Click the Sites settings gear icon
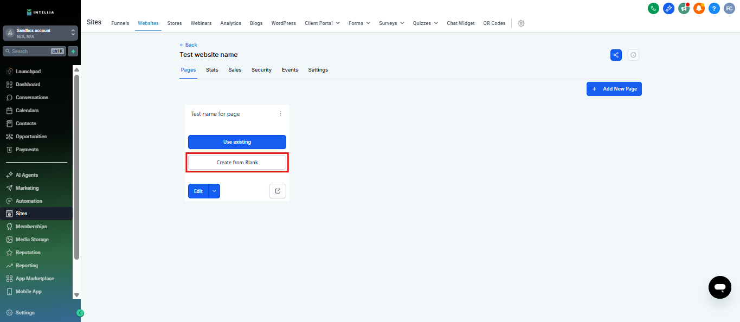The height and width of the screenshot is (322, 740). pyautogui.click(x=521, y=23)
